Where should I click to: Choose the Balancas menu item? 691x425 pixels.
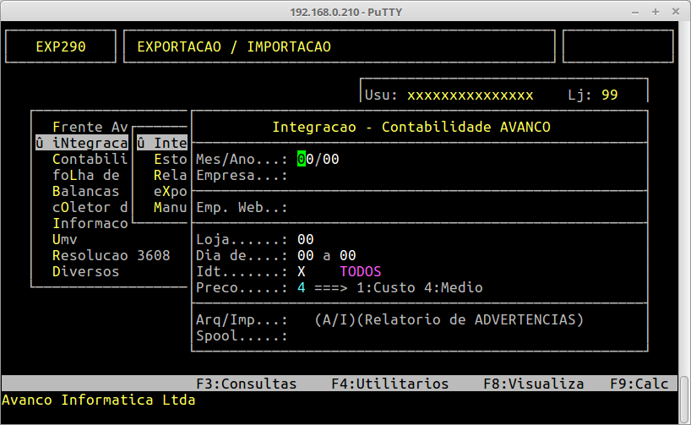(x=85, y=191)
